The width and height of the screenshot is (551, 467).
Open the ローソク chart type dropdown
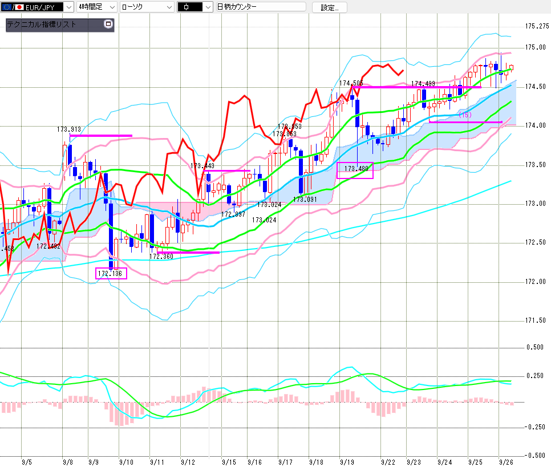pos(168,7)
